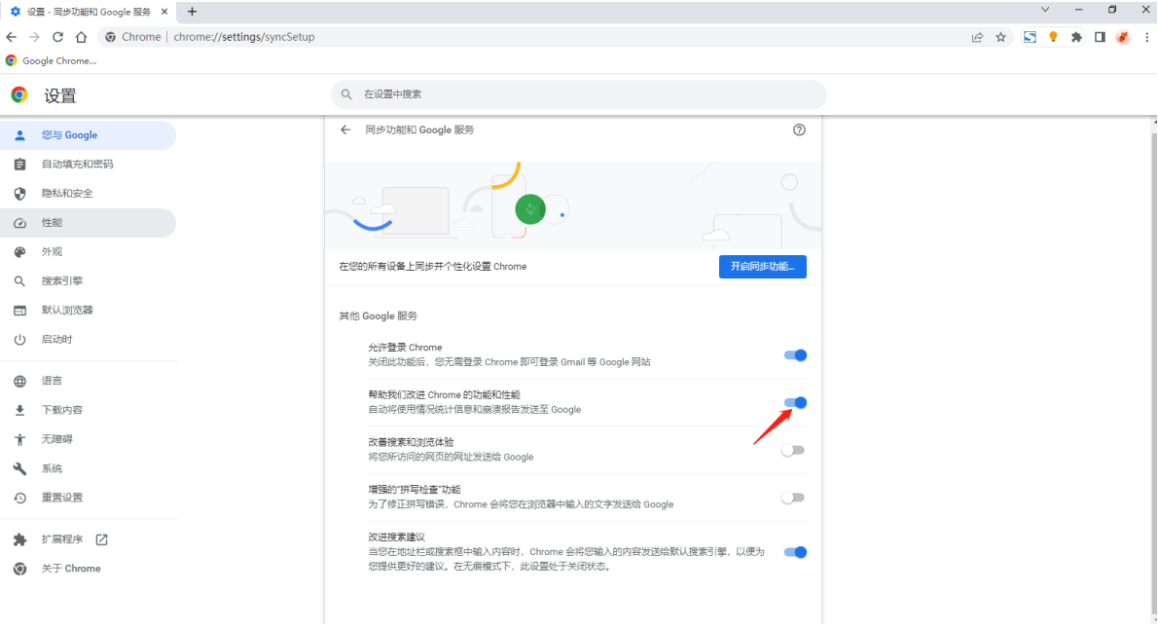
Task: Toggle the side panel icon
Action: [x=1100, y=37]
